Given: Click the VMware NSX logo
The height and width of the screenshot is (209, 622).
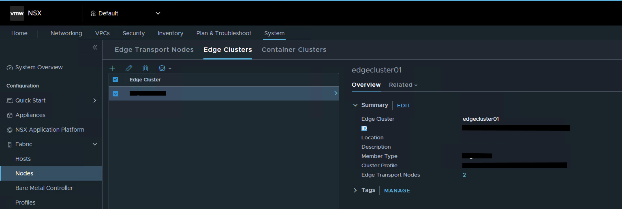Looking at the screenshot, I should tap(26, 13).
